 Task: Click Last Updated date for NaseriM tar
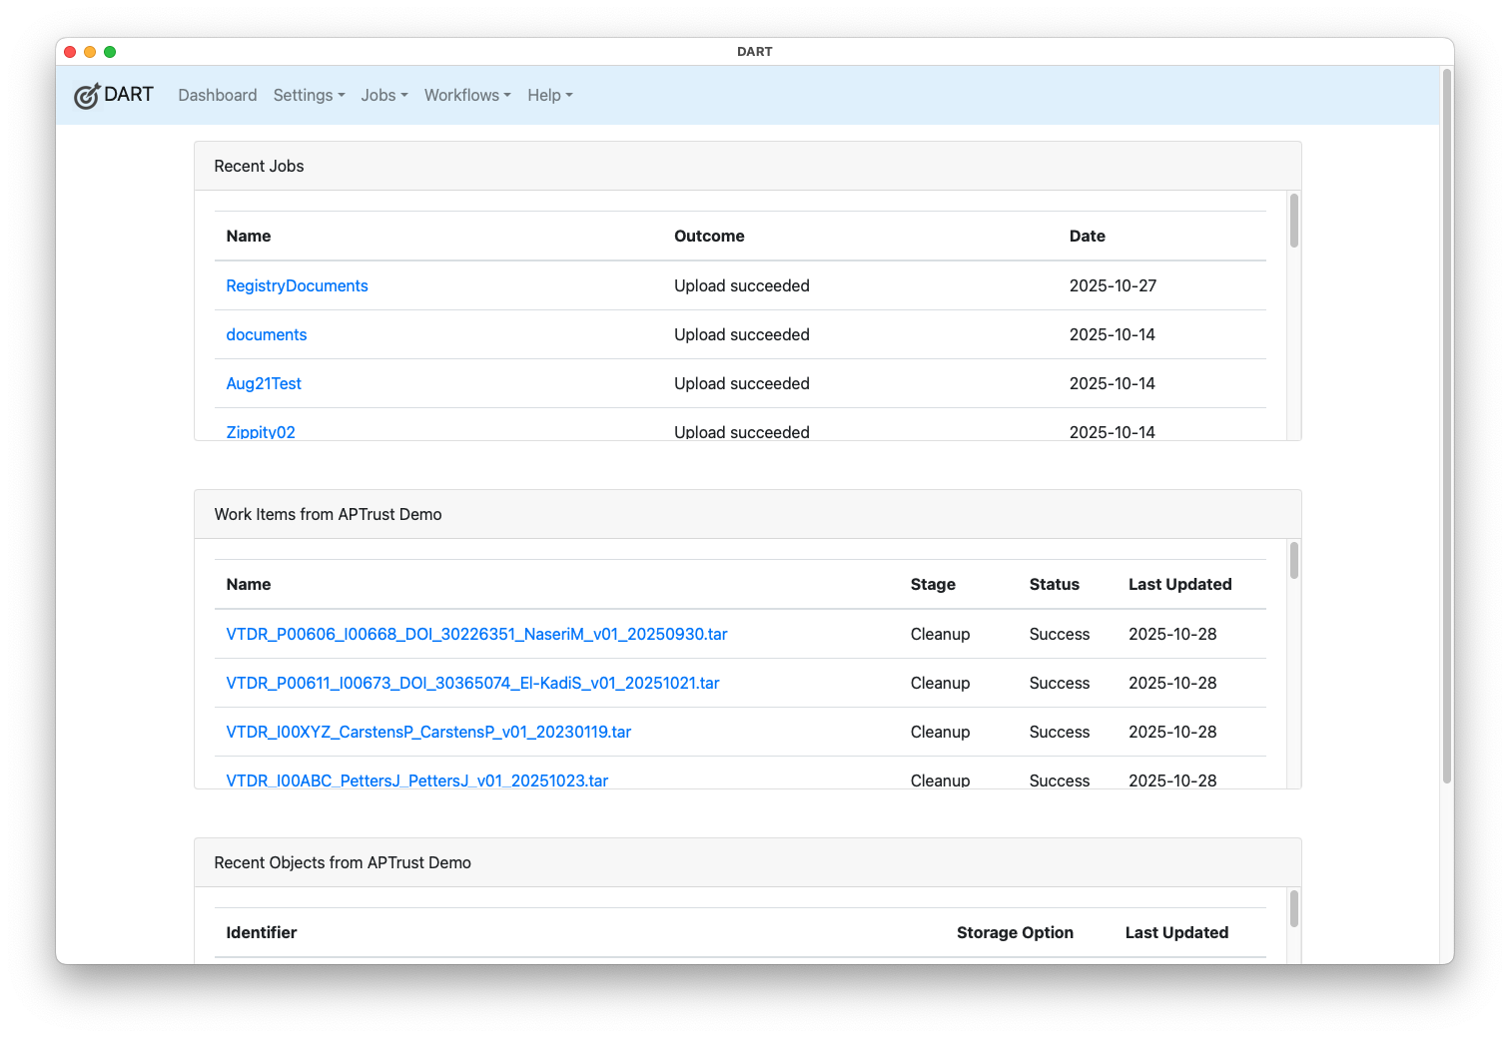[x=1172, y=634]
